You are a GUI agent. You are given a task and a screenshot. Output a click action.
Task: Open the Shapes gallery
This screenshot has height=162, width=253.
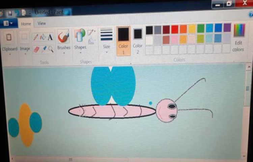(x=80, y=35)
